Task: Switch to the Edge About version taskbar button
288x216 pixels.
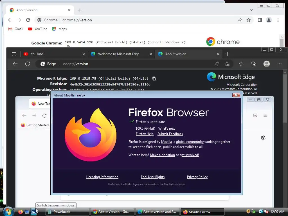Action: click(x=157, y=212)
